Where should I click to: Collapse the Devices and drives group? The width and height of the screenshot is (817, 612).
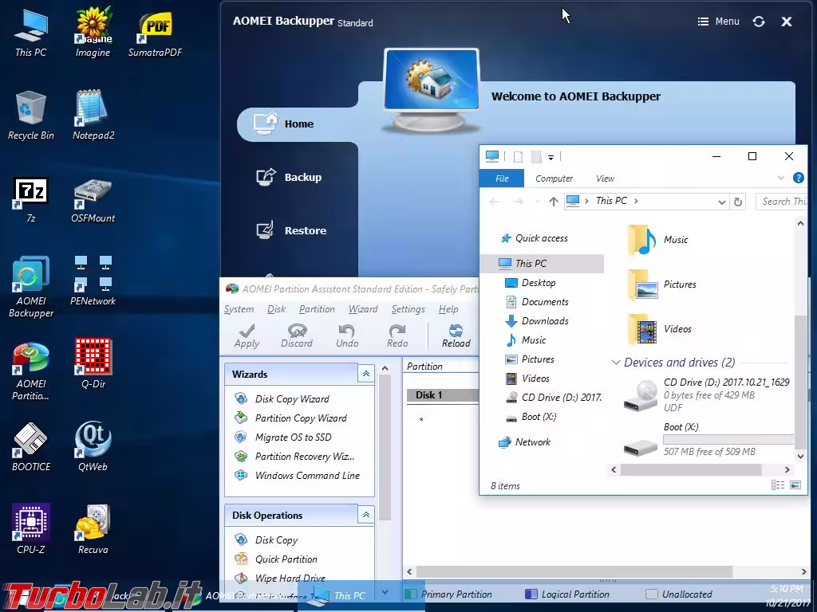click(616, 363)
